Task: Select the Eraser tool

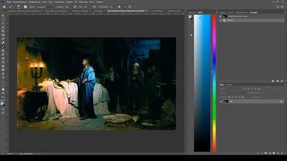Action: tap(3, 58)
